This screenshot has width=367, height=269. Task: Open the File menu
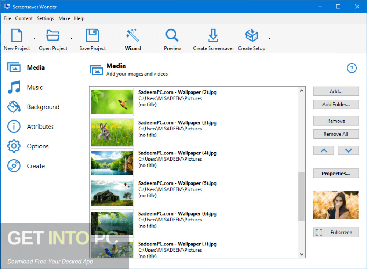(7, 18)
